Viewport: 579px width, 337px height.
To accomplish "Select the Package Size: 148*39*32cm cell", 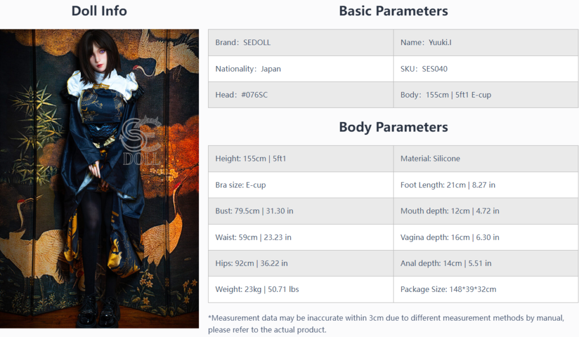I will [486, 290].
